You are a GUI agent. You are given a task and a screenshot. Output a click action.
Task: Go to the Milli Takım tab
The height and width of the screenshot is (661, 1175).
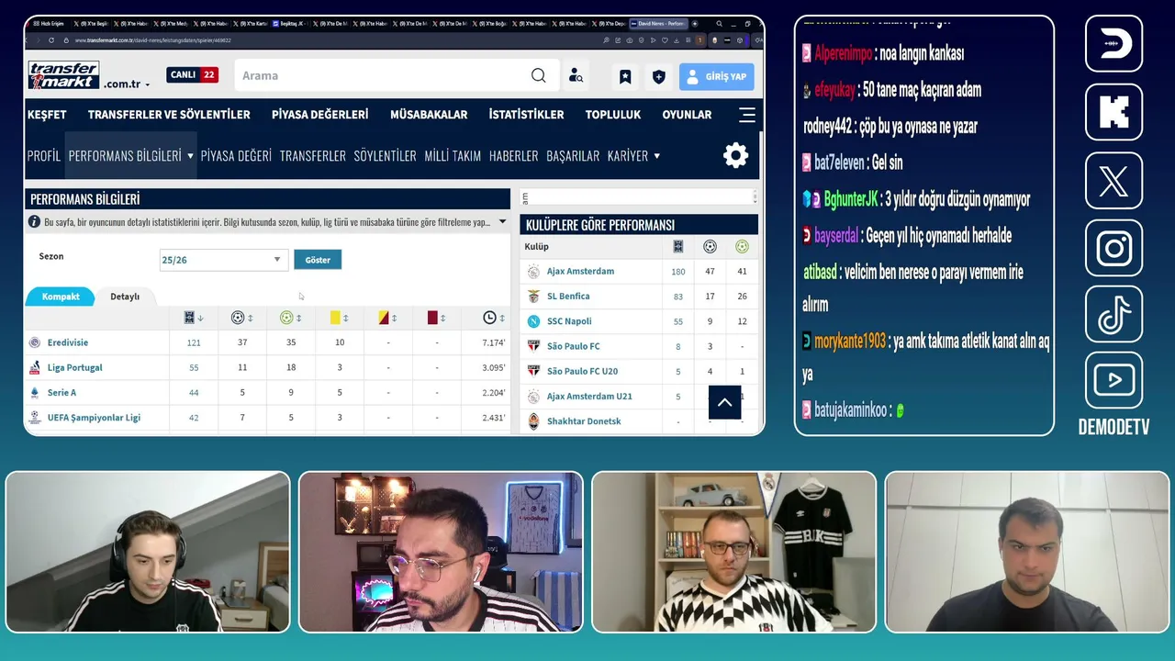pos(453,156)
